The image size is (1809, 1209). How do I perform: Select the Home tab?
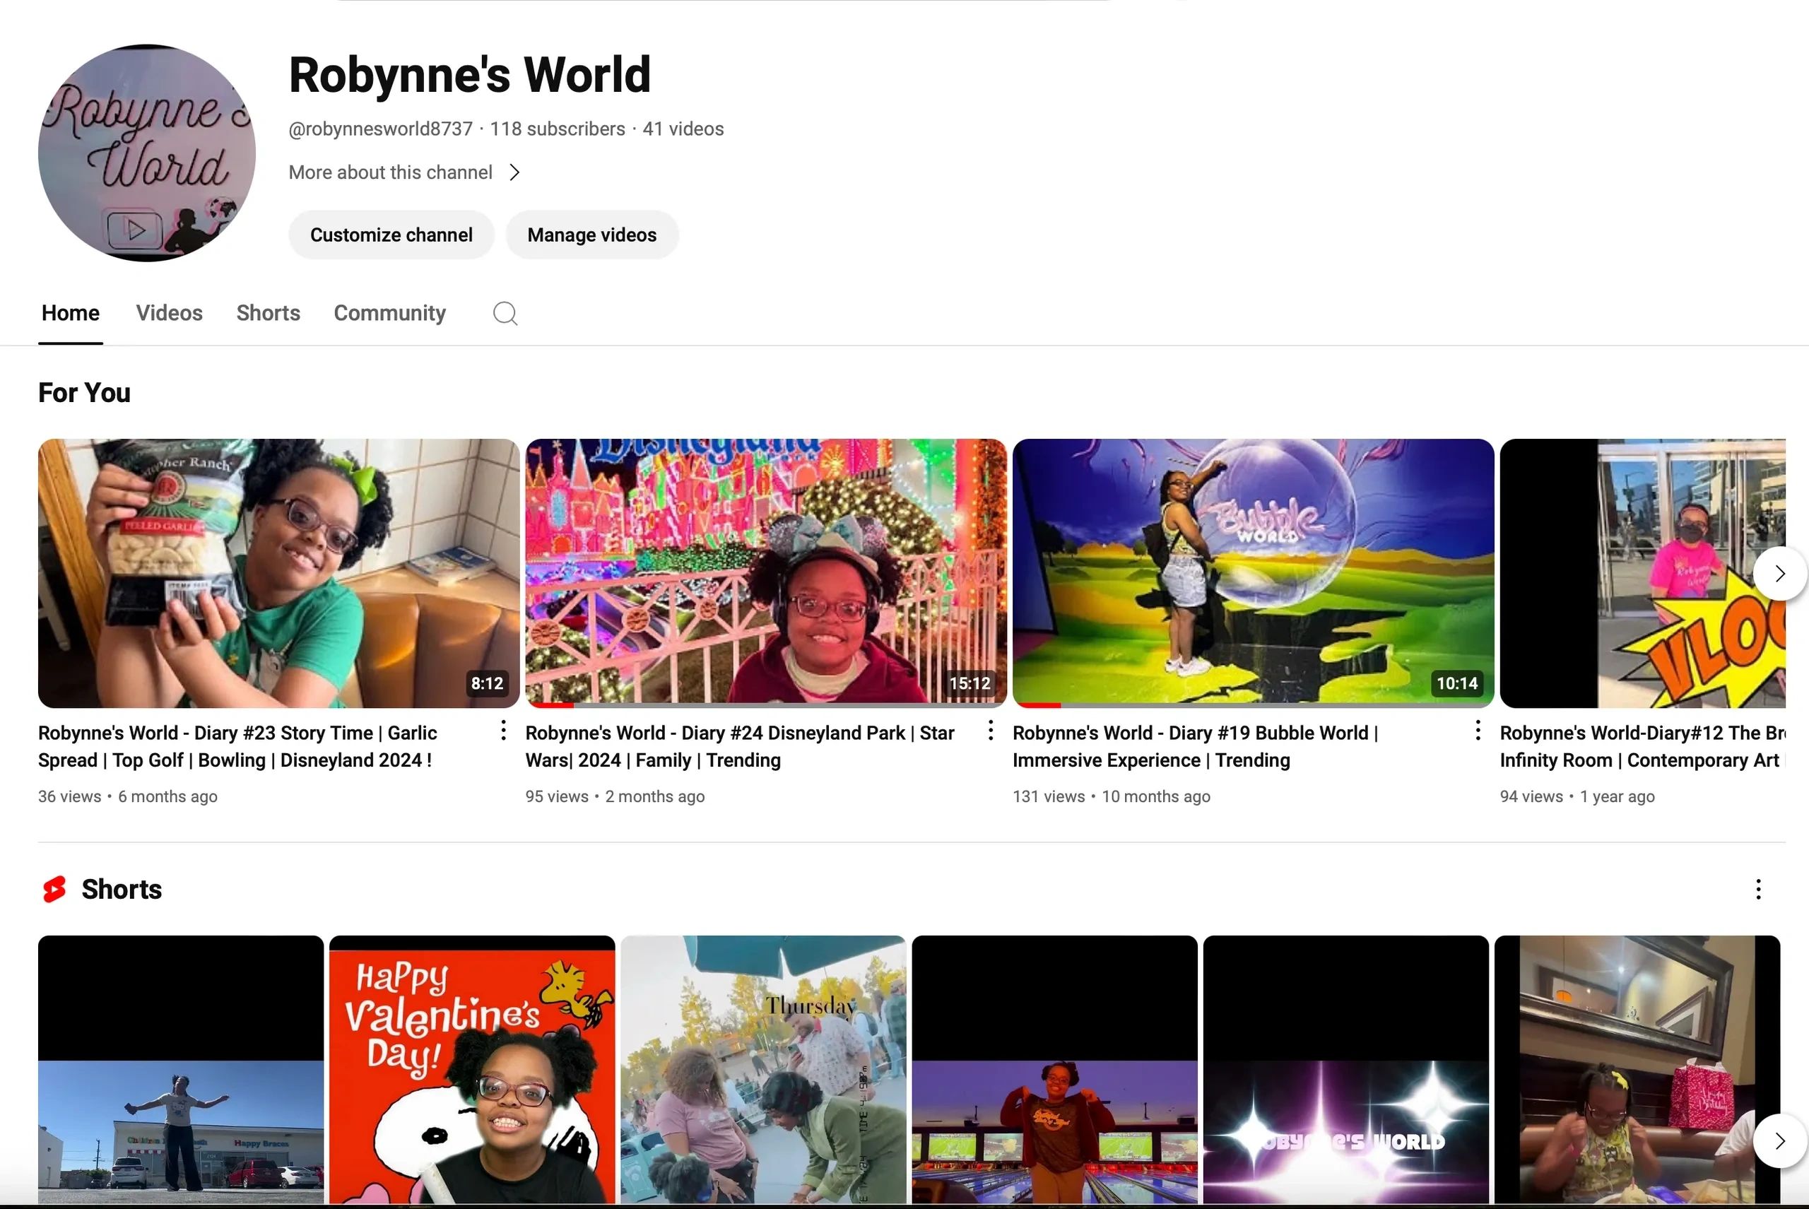click(x=70, y=313)
